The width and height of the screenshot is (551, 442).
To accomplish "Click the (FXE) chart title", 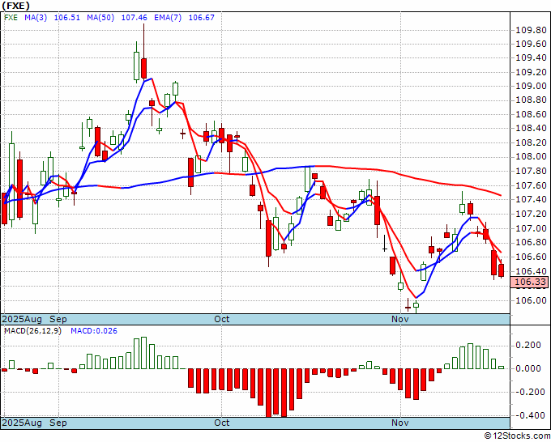I will [16, 6].
